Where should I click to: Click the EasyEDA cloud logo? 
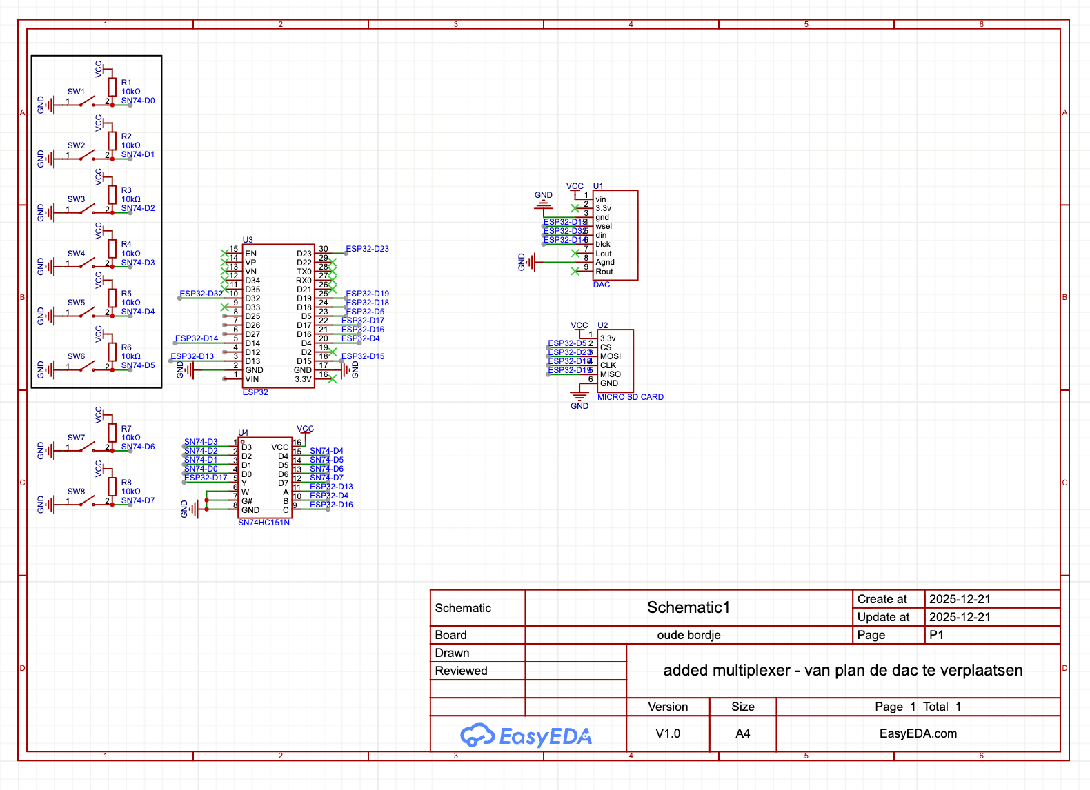526,736
